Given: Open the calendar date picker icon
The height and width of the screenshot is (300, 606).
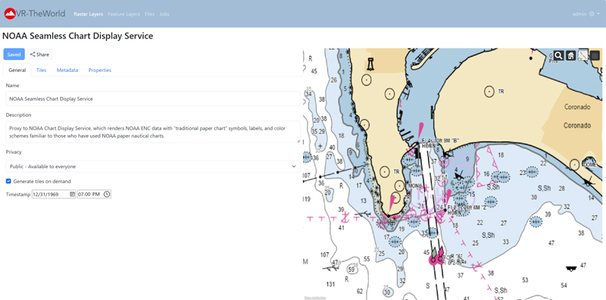Looking at the screenshot, I should click(x=72, y=194).
